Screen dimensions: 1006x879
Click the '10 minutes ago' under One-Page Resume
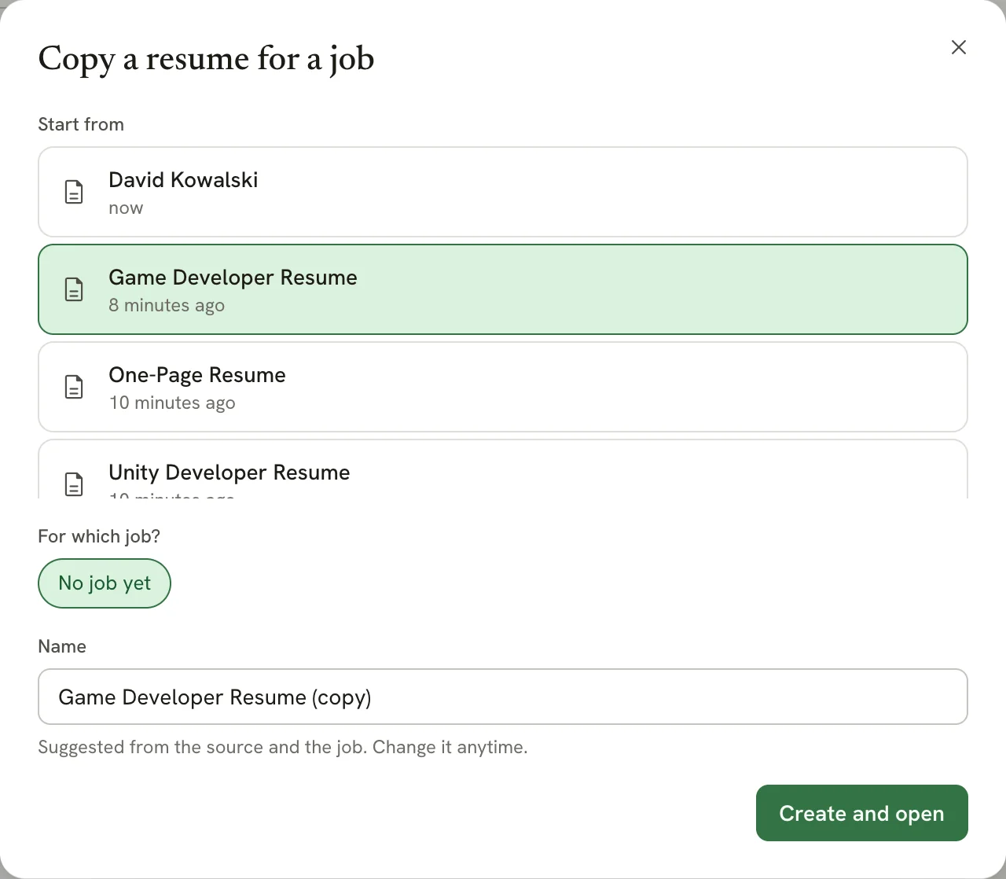pyautogui.click(x=172, y=403)
